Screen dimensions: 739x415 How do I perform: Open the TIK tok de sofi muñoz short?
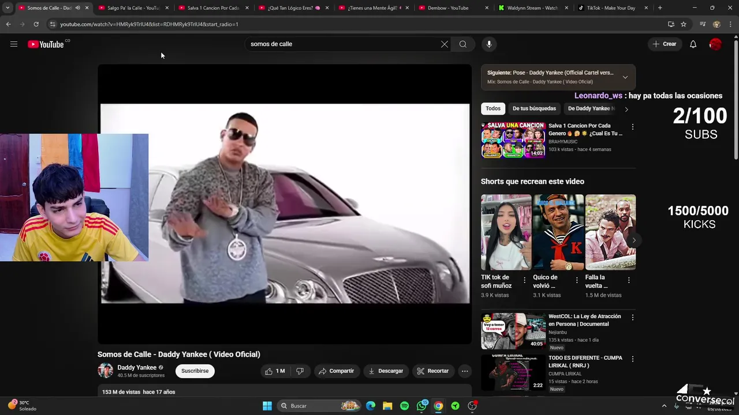coord(506,232)
